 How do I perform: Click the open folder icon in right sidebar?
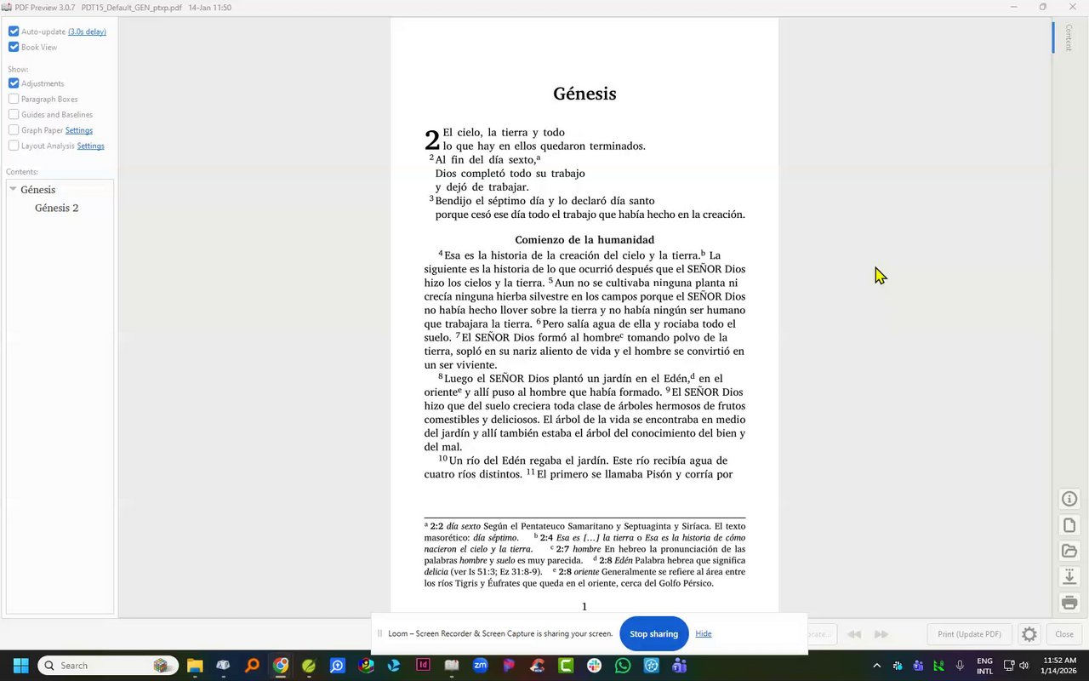pos(1069,551)
